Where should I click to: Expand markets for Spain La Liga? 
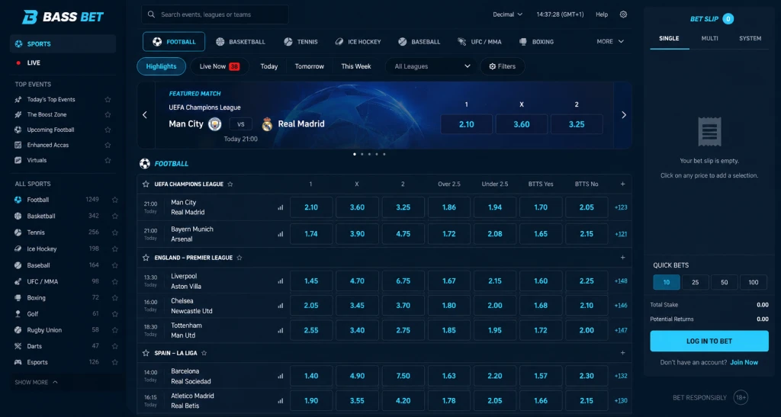(x=622, y=353)
